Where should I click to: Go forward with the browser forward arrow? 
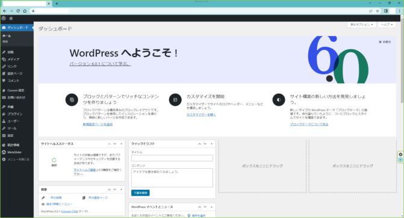click(x=11, y=11)
